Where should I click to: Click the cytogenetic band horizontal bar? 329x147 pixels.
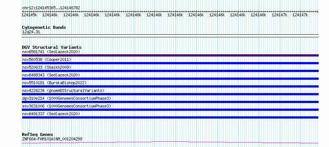pyautogui.click(x=170, y=36)
